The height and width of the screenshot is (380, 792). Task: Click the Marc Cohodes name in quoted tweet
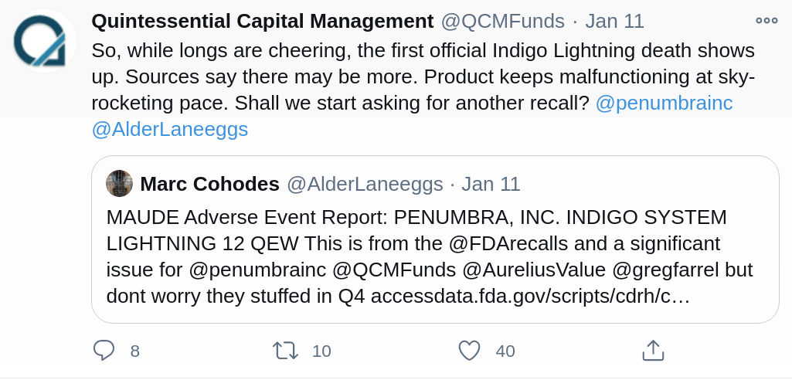pyautogui.click(x=209, y=184)
